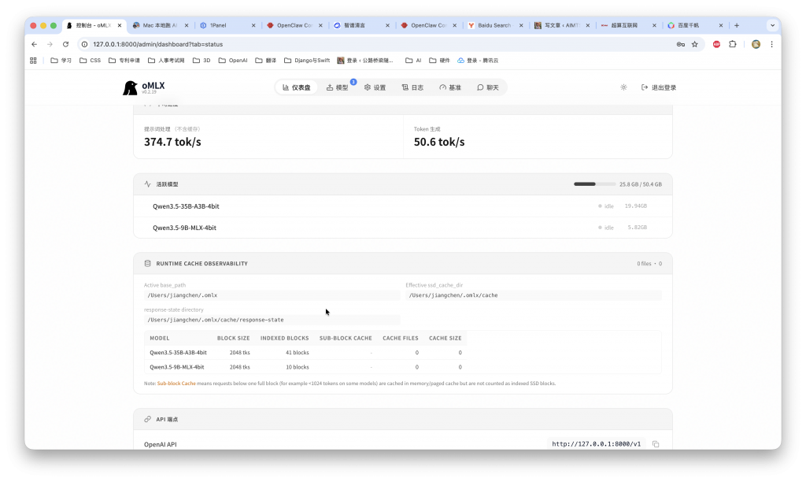Open the Chrome tab search dropdown
The height and width of the screenshot is (482, 806).
point(771,25)
